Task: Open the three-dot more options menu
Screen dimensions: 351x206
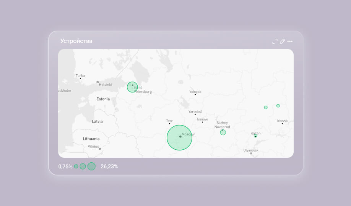Action: pos(290,41)
